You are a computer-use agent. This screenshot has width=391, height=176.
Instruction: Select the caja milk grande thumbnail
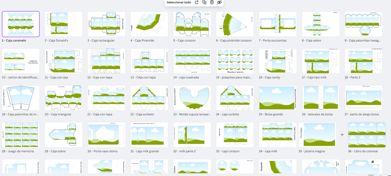click(x=149, y=135)
